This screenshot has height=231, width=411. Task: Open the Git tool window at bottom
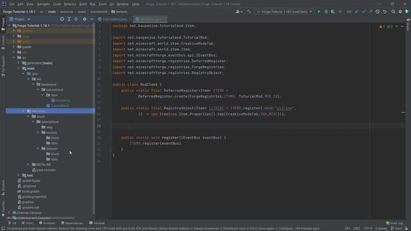12,223
